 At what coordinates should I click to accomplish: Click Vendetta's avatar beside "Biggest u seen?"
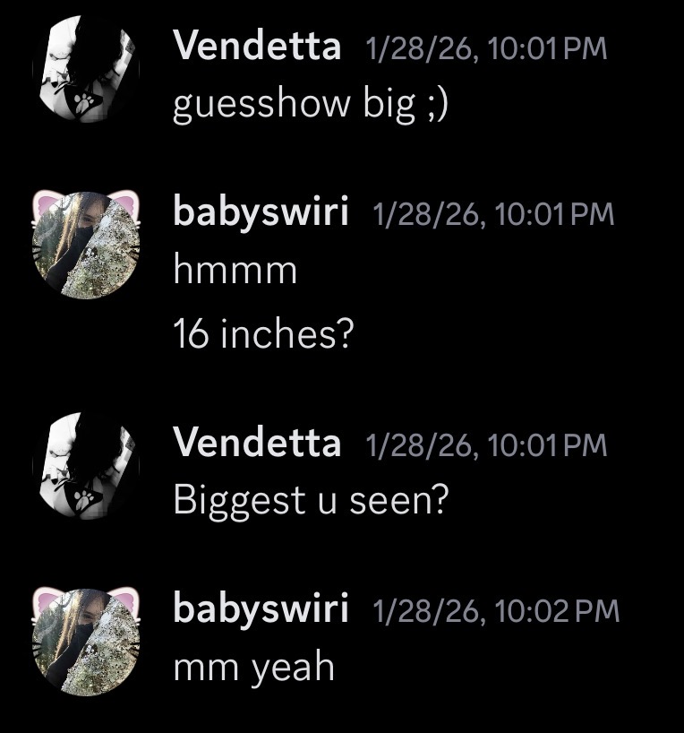coord(87,466)
